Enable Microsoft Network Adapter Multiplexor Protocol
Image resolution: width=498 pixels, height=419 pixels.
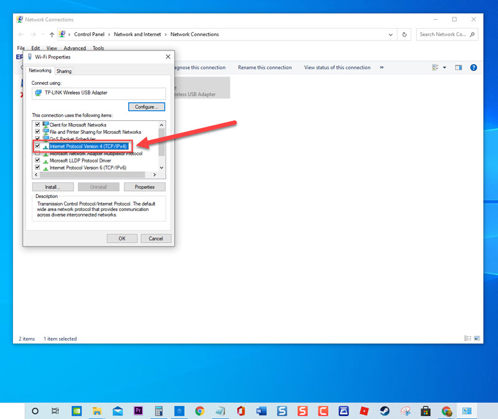click(x=37, y=153)
